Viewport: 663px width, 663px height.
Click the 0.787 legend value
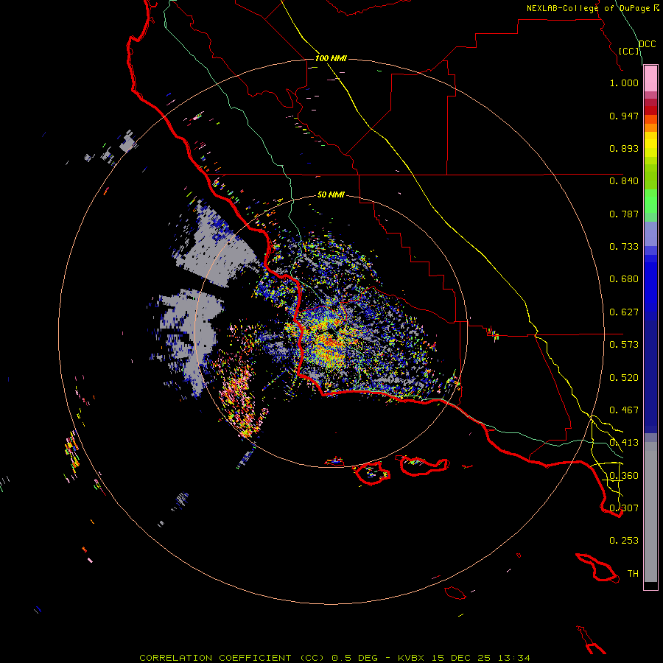[x=624, y=214]
